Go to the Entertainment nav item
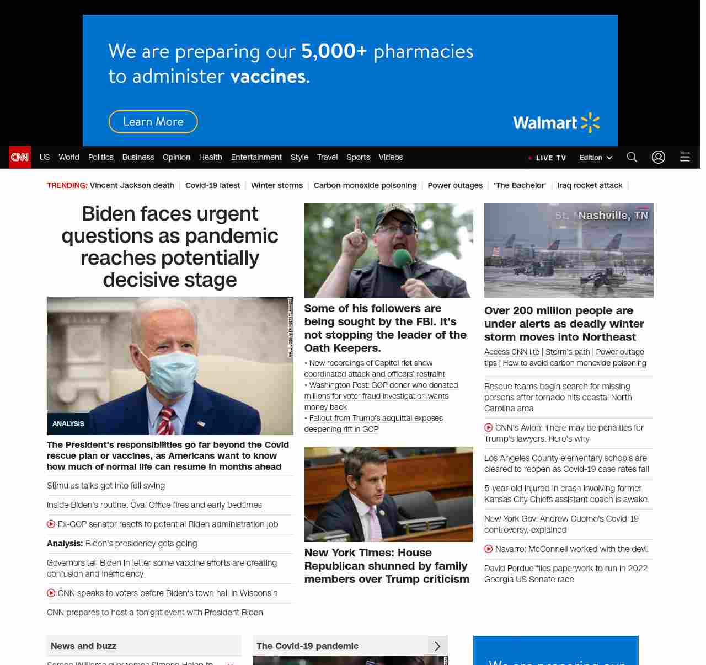706x665 pixels. pyautogui.click(x=256, y=157)
